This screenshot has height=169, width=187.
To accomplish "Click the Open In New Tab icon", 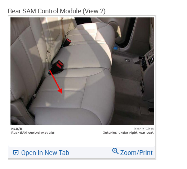I will pyautogui.click(x=16, y=152).
